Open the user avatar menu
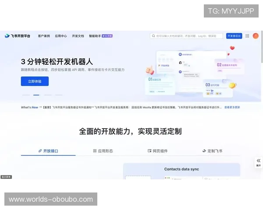This screenshot has width=263, height=210. click(x=256, y=36)
